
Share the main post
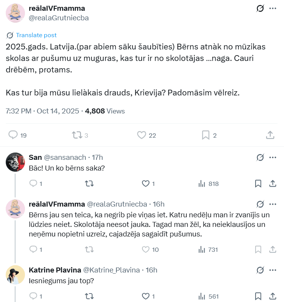click(x=270, y=135)
